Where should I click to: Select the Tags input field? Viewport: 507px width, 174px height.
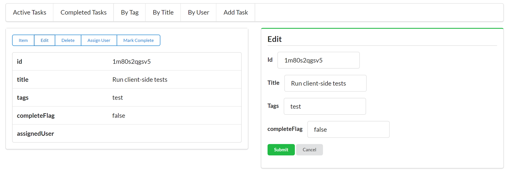(325, 106)
